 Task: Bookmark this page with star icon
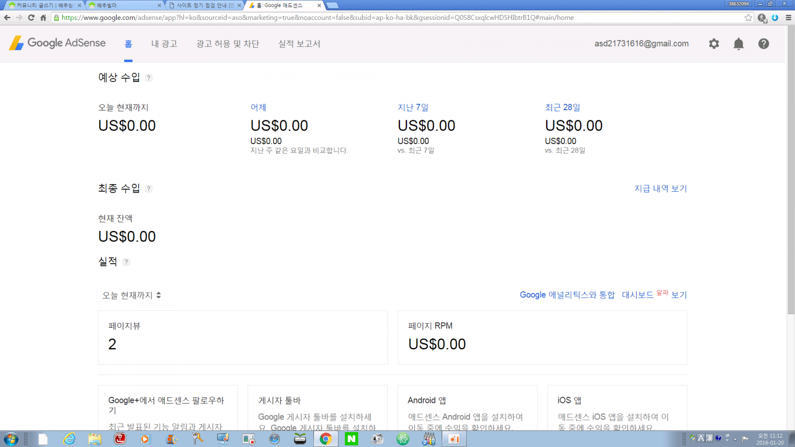(748, 17)
